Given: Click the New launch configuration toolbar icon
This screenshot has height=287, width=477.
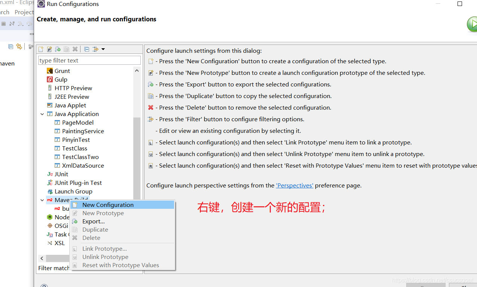Looking at the screenshot, I should pyautogui.click(x=41, y=49).
